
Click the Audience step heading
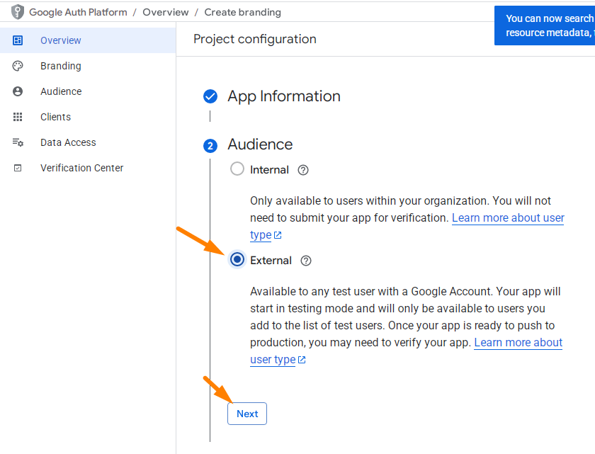click(260, 144)
